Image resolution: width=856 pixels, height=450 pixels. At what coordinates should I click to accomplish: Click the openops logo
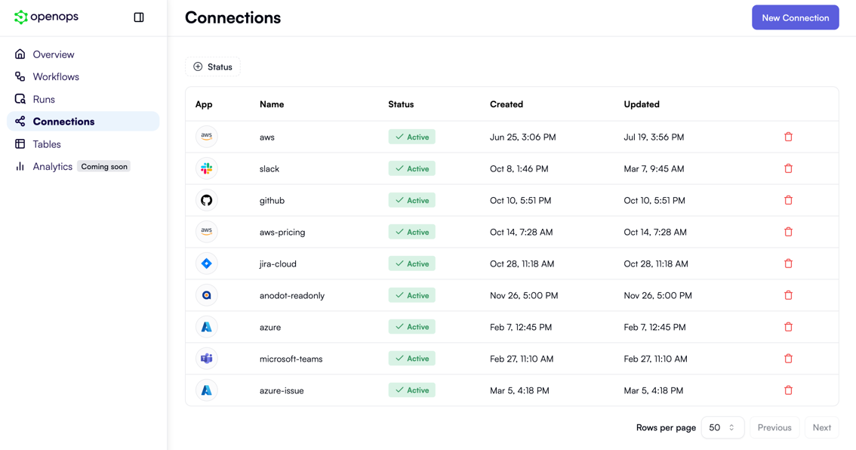[x=46, y=17]
